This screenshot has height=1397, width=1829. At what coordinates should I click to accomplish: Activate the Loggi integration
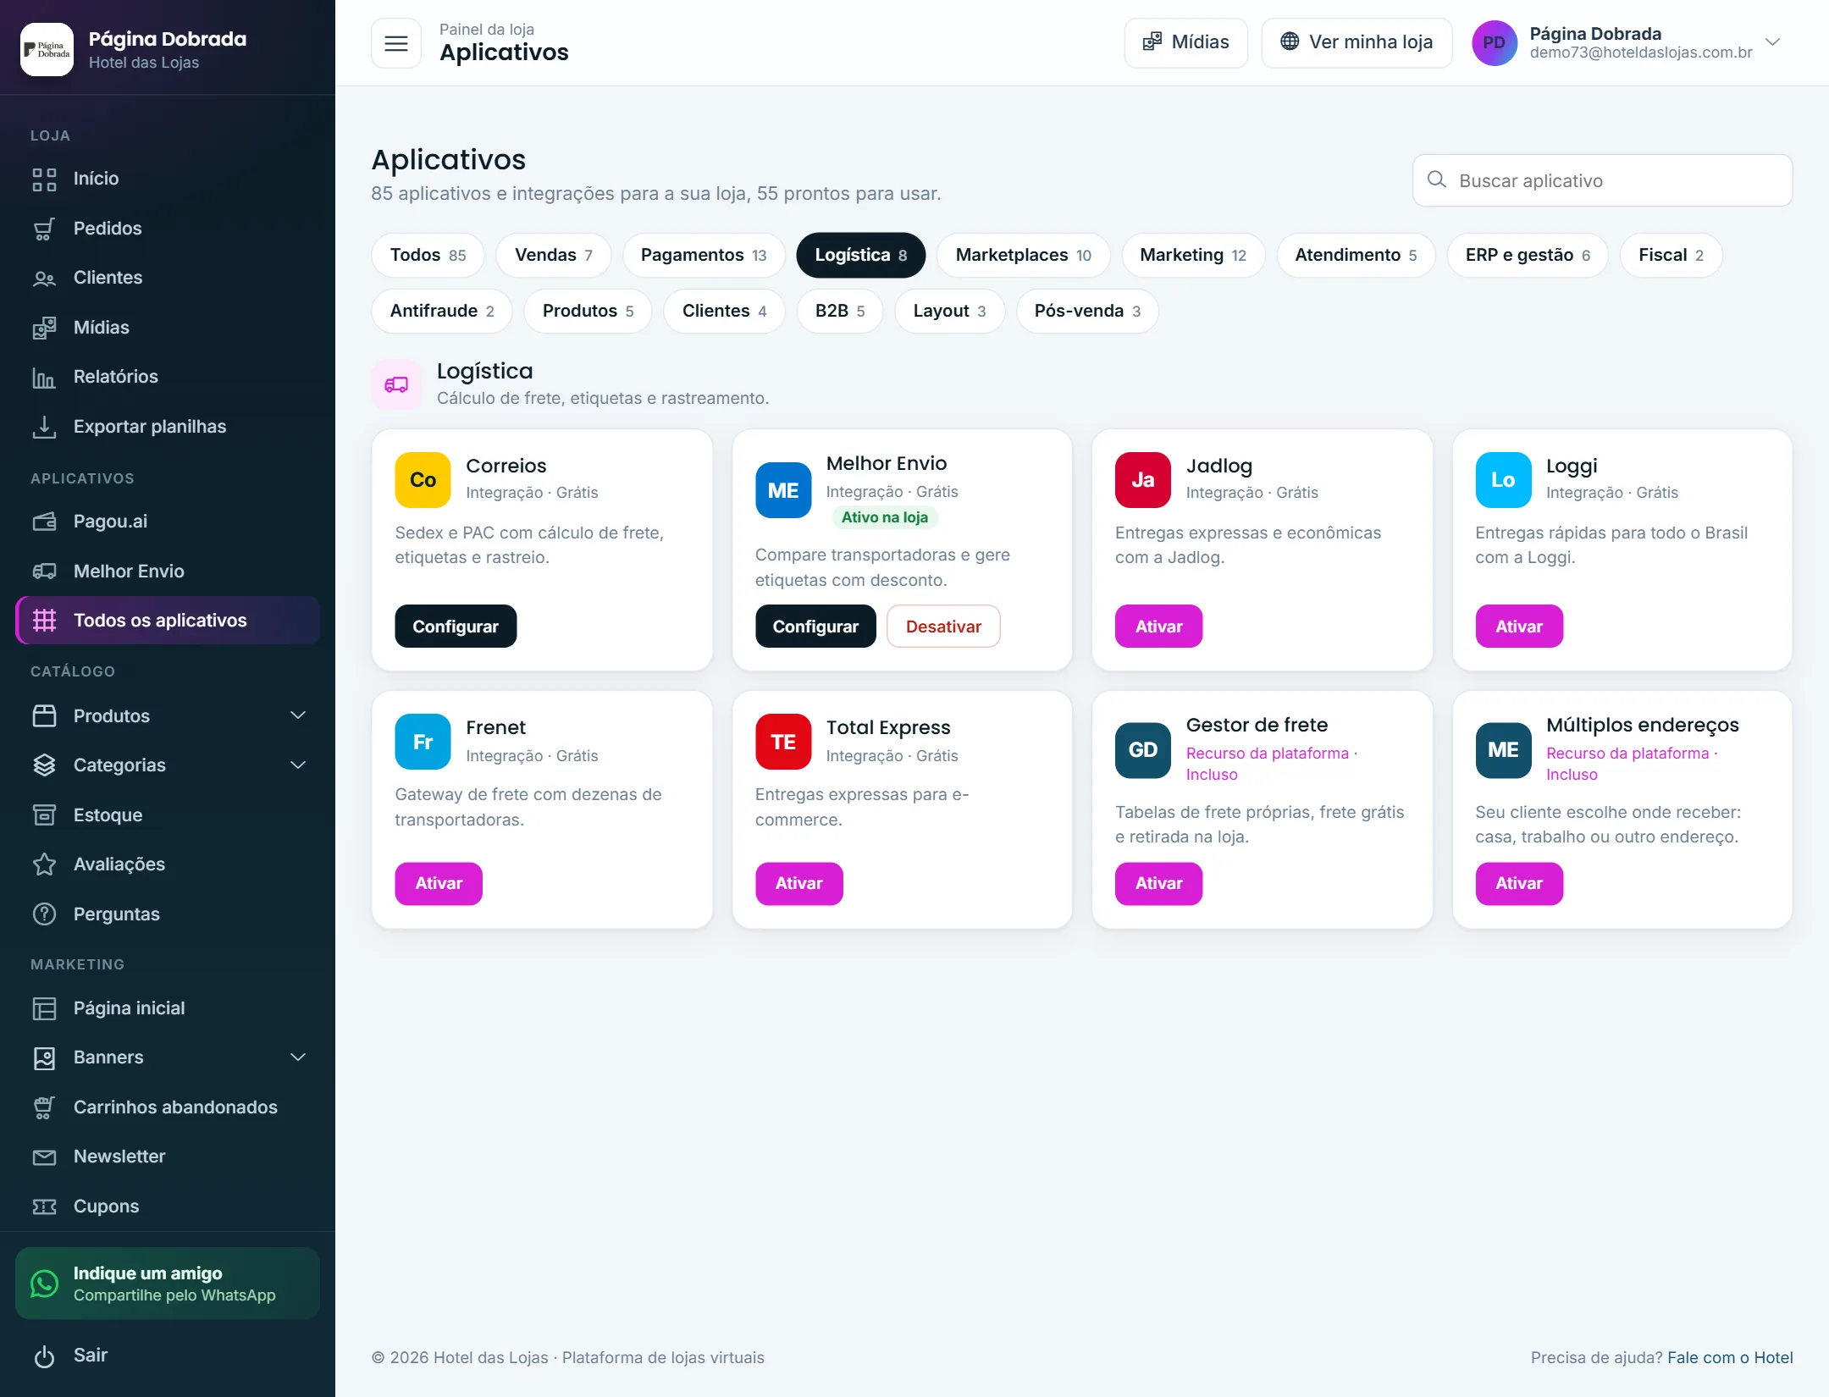tap(1519, 627)
